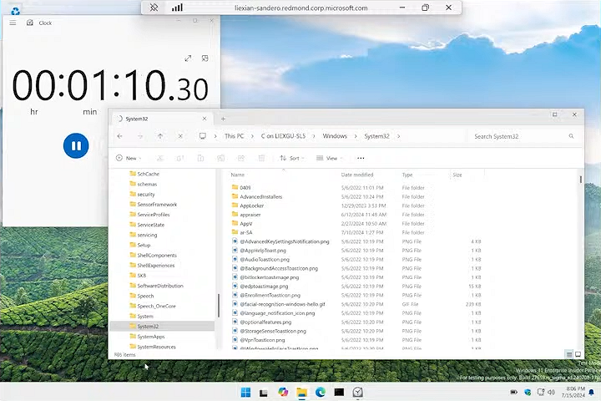
Task: Pause the running stopwatch
Action: [75, 145]
